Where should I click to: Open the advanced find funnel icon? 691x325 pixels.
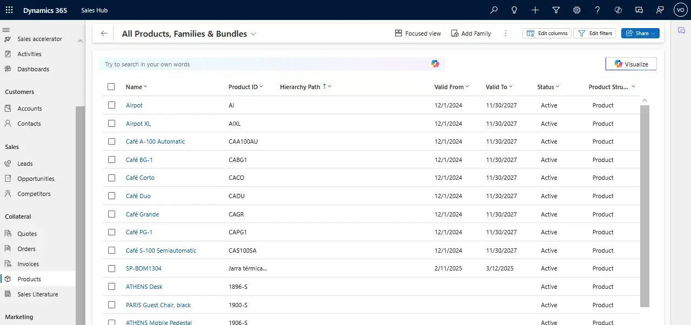(x=556, y=10)
